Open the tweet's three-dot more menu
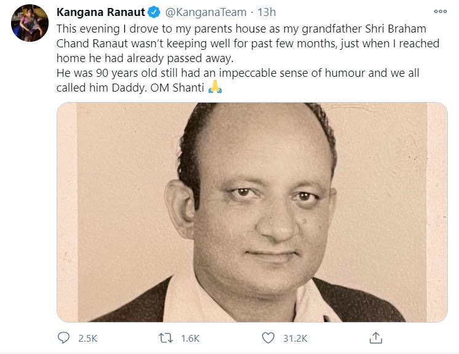The width and height of the screenshot is (459, 354). pyautogui.click(x=441, y=12)
